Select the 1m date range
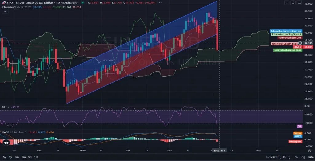The image size is (315, 161). pyautogui.click(x=23, y=157)
